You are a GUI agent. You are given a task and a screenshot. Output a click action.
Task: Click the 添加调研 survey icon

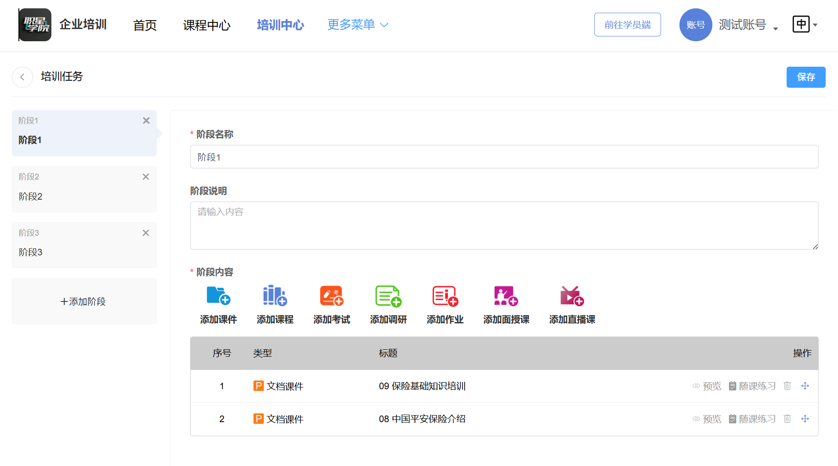pos(388,296)
